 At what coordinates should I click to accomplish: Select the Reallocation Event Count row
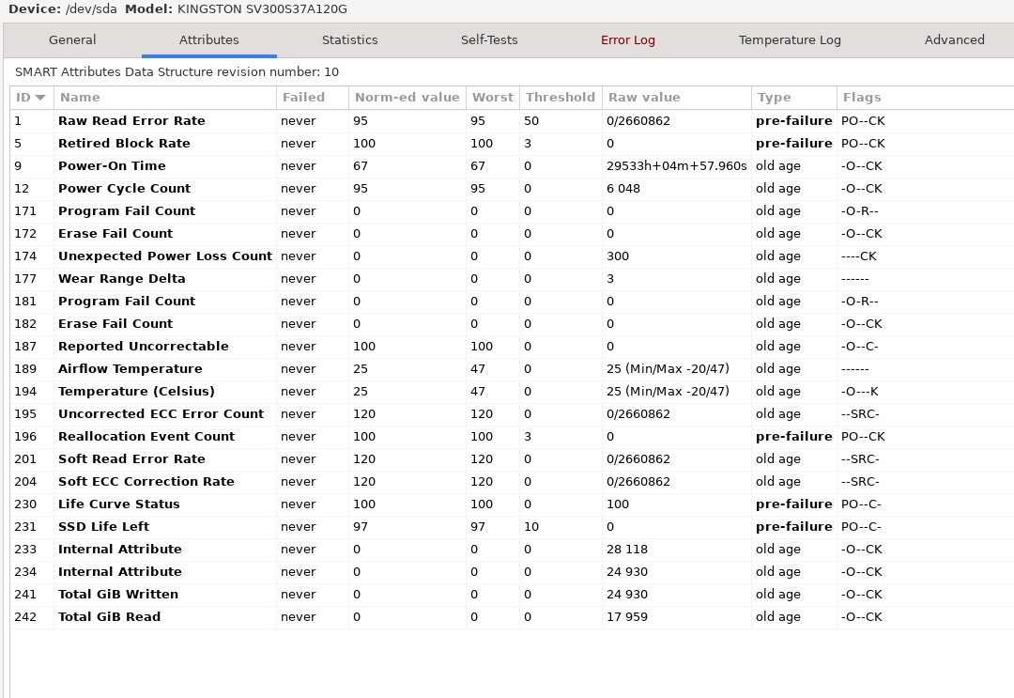(513, 437)
